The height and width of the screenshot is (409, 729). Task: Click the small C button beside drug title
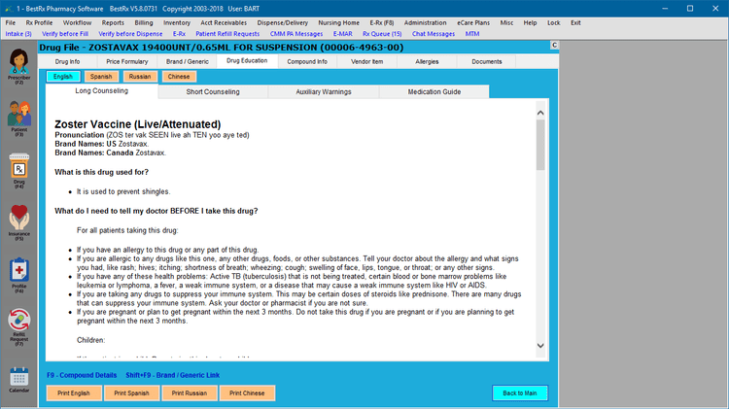(554, 45)
